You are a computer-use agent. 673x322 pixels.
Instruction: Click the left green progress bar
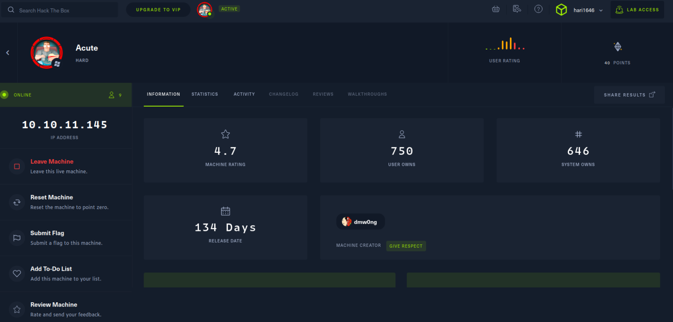click(270, 280)
